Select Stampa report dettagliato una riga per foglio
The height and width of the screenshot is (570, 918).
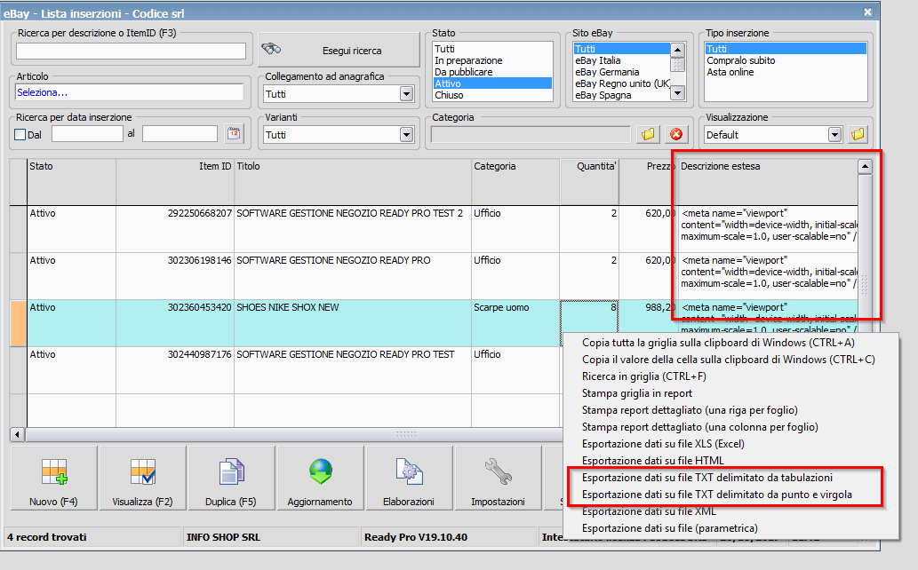coord(690,410)
